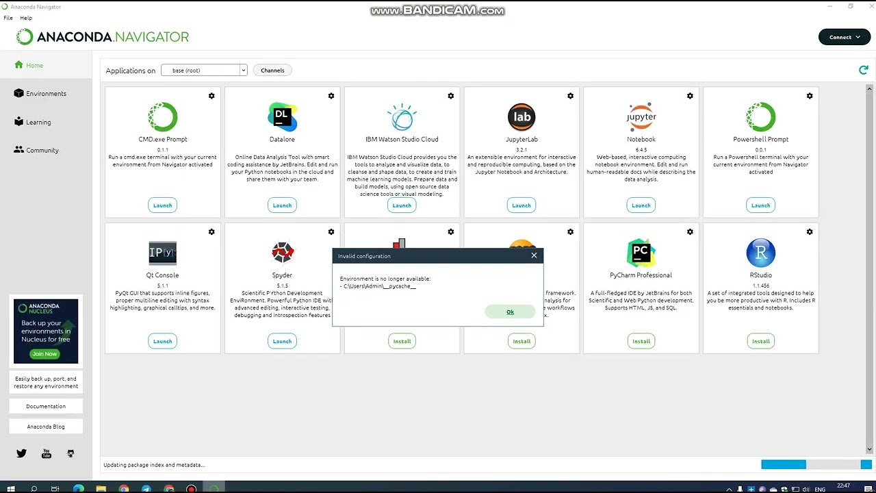Click the Jupyter Notebook application icon
Screen dimensions: 876x493
[641, 117]
